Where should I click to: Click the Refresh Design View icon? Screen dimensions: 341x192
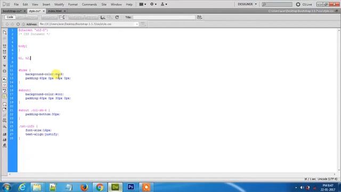(117, 17)
